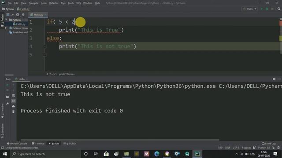Click the Windows Start button
Image resolution: width=282 pixels, height=158 pixels.
pos(5,154)
